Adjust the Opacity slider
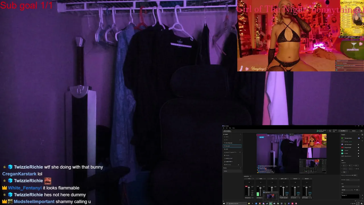The image size is (364, 205). coord(349,175)
